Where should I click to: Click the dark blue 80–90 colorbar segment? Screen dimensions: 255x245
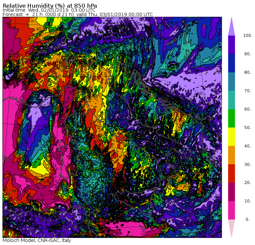(232, 63)
